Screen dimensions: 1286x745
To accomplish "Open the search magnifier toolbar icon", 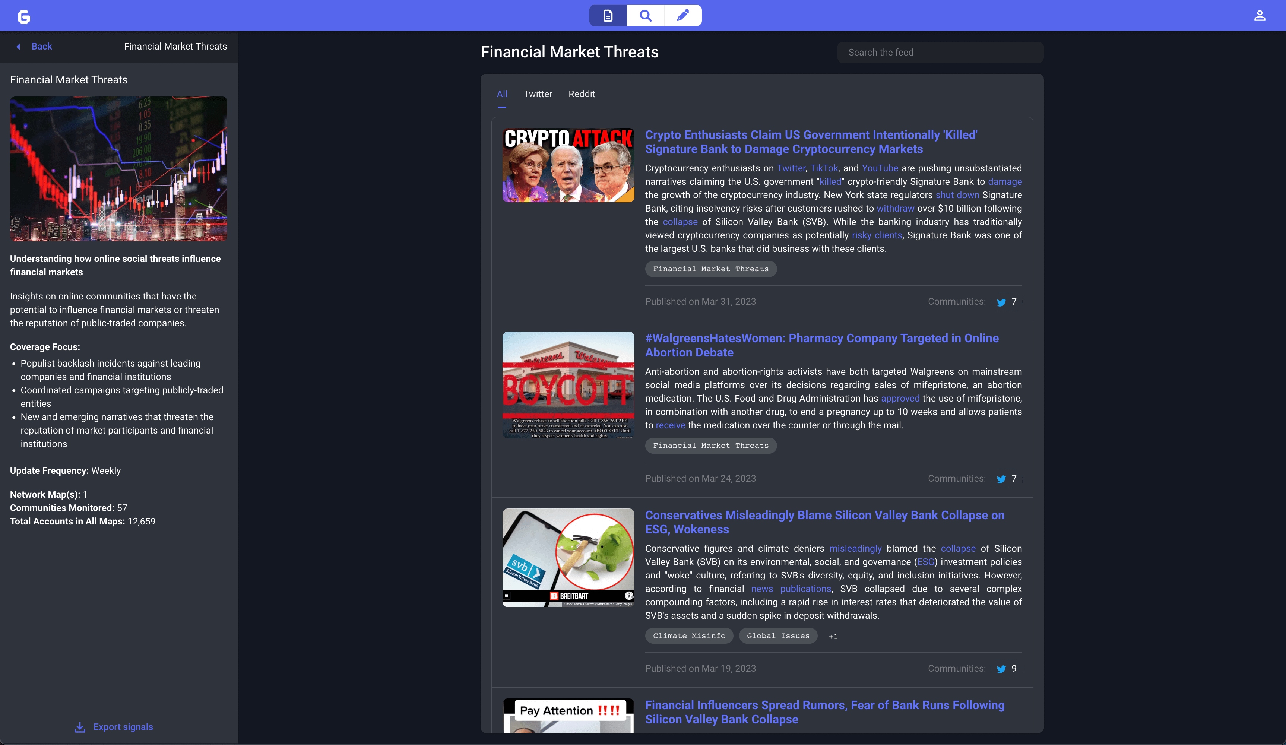I will tap(646, 16).
